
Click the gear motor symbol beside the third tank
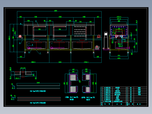click(97, 47)
